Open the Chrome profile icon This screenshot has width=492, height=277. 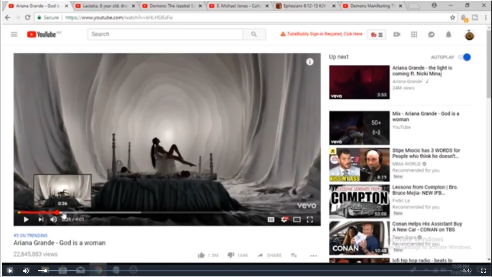(434, 5)
